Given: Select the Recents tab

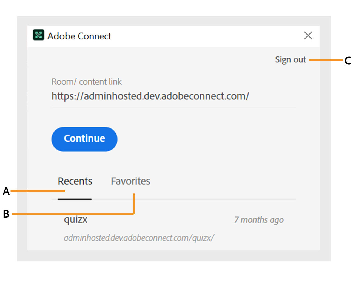Looking at the screenshot, I should point(75,181).
